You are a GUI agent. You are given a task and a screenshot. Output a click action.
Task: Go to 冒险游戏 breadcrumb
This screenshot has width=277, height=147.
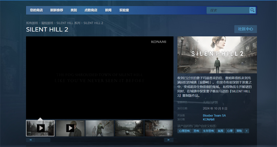(47, 23)
